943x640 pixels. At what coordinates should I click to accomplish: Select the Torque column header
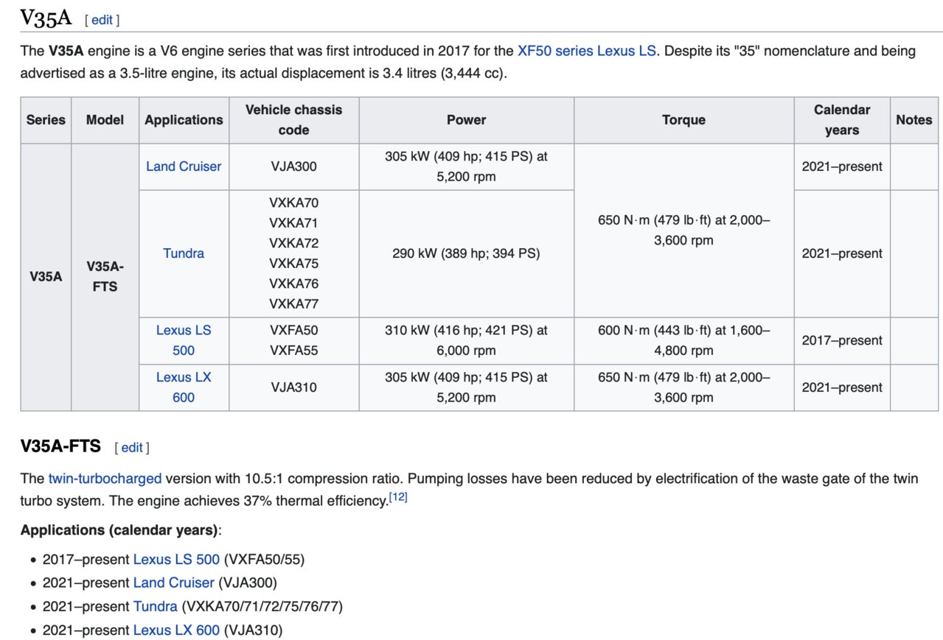click(683, 120)
